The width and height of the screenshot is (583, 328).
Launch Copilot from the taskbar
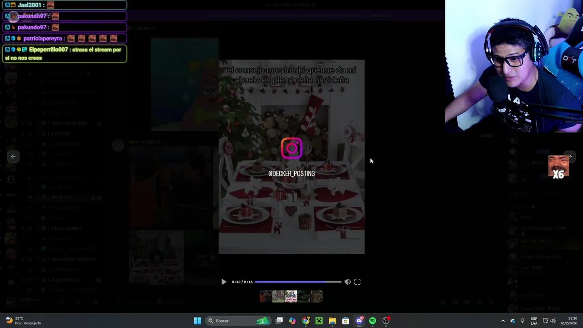[x=292, y=321]
